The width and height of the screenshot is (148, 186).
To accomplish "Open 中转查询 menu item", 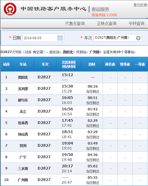I will point(137,23).
